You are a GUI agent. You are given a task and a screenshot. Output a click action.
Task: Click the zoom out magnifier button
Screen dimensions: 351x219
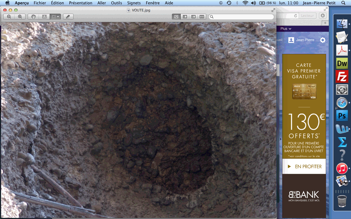(9, 17)
